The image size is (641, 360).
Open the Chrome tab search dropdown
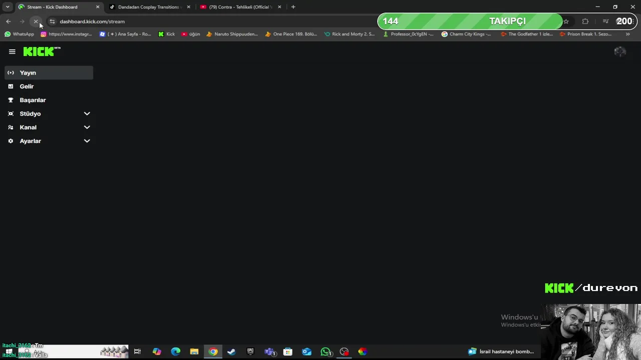tap(8, 7)
